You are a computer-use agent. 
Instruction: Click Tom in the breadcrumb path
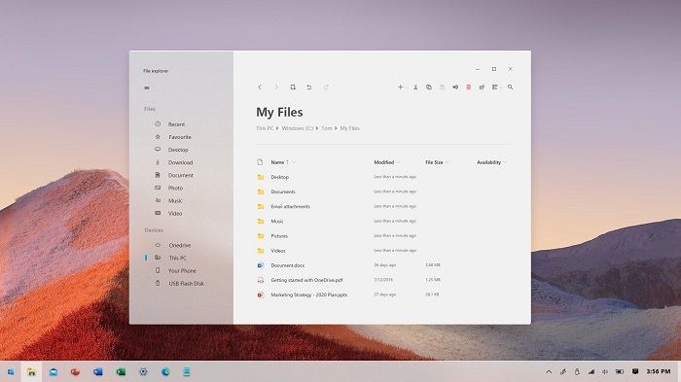coord(327,128)
